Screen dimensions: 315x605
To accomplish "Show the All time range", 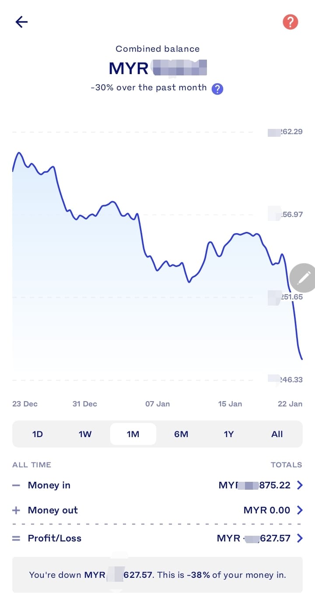I will (x=277, y=434).
